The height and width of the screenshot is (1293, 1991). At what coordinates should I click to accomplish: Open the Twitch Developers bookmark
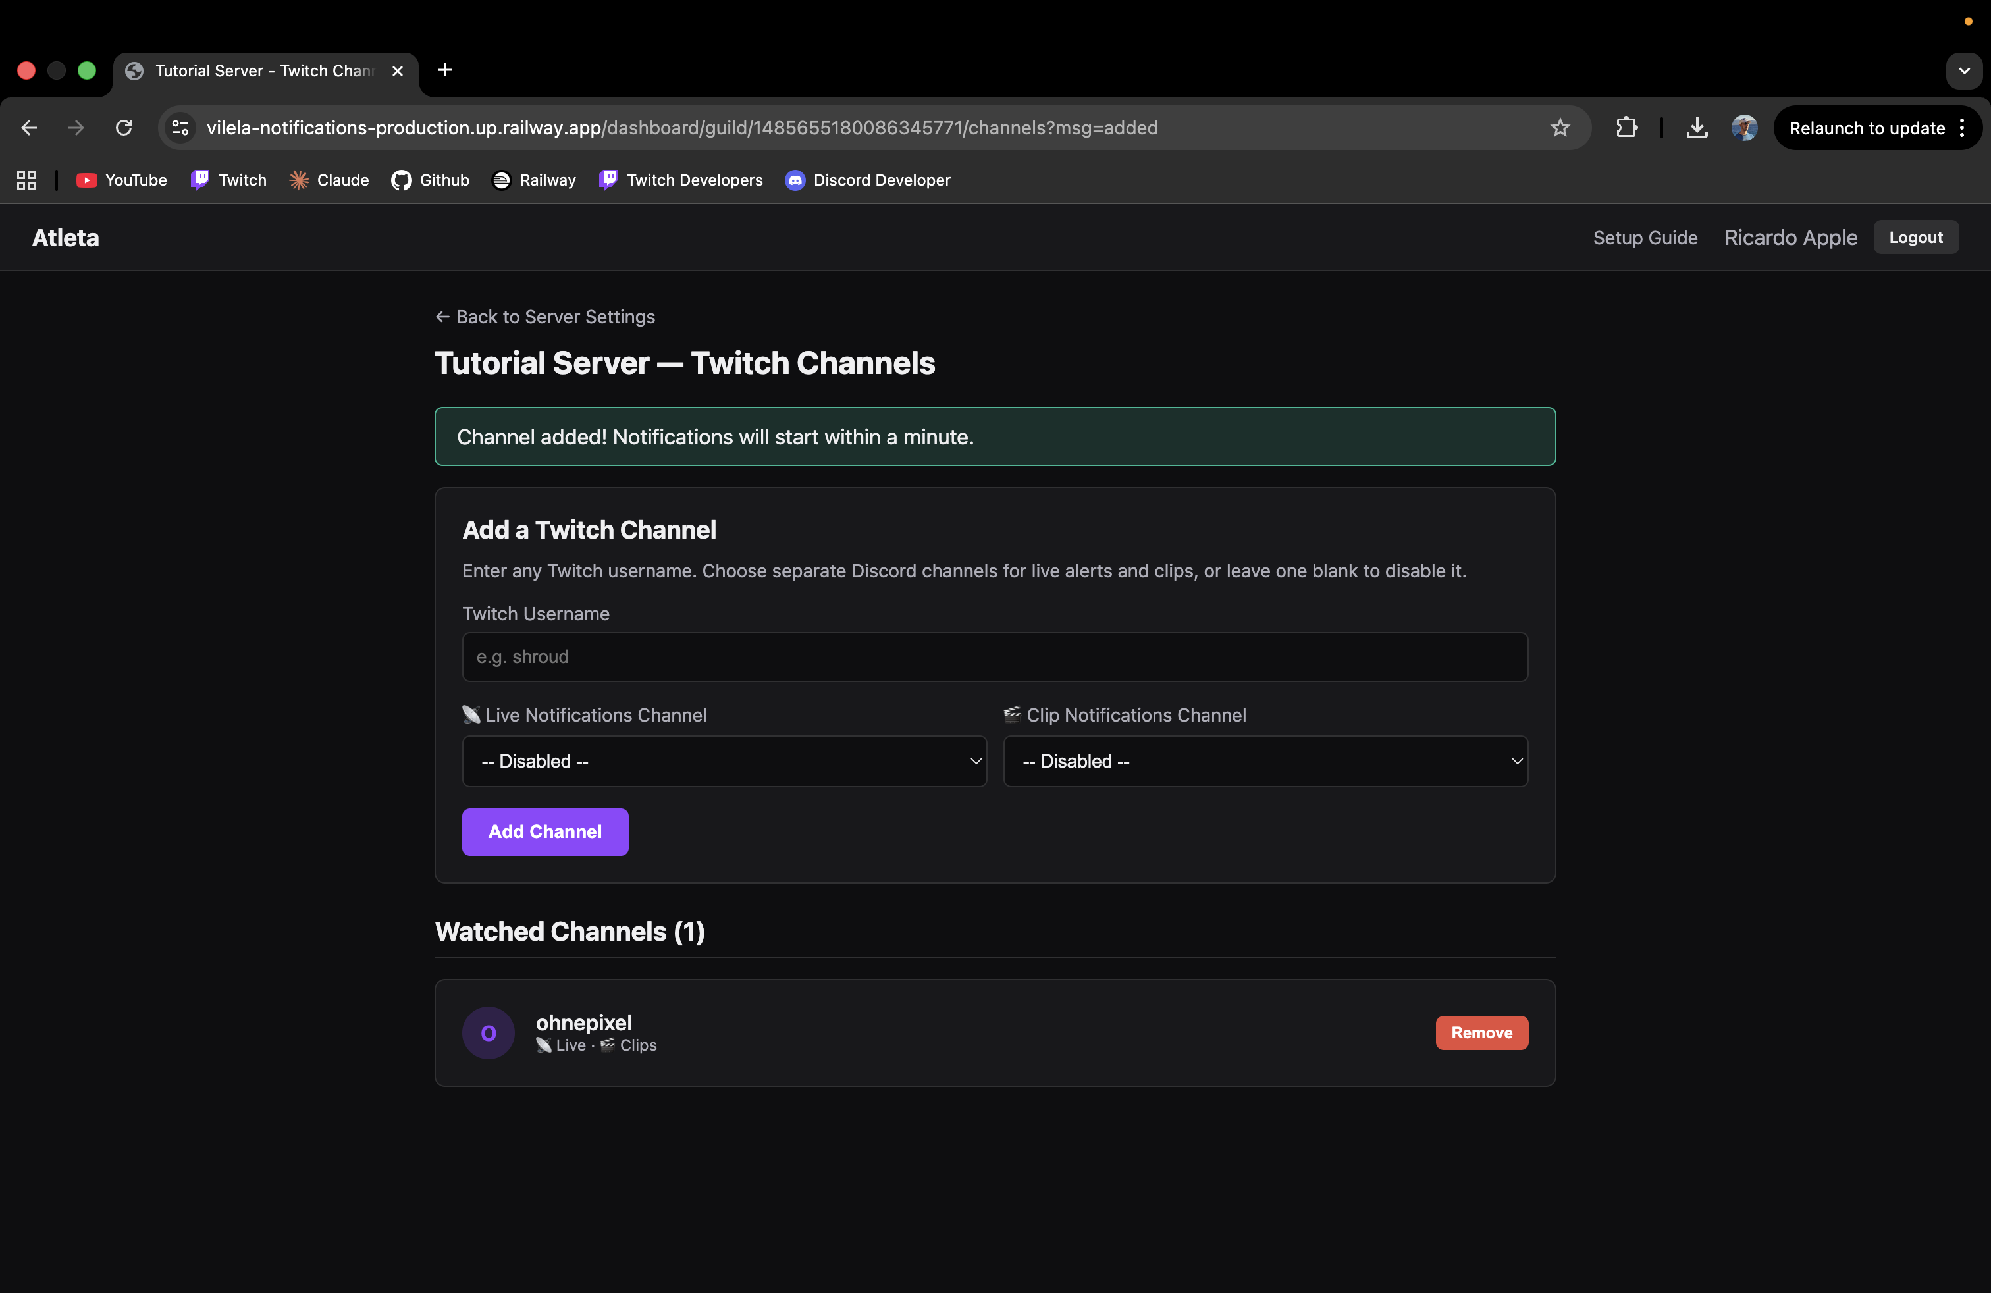(x=680, y=180)
